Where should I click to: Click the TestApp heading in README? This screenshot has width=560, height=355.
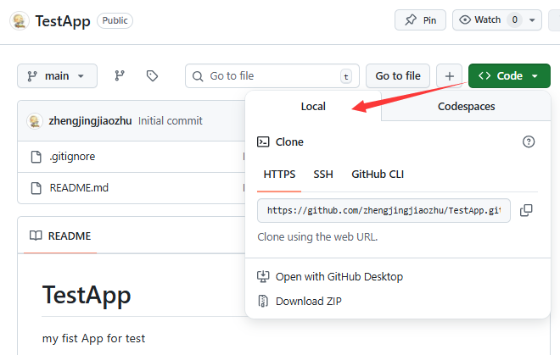point(87,295)
